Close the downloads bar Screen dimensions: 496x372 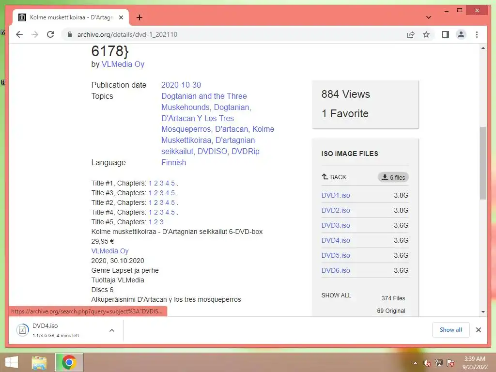479,330
